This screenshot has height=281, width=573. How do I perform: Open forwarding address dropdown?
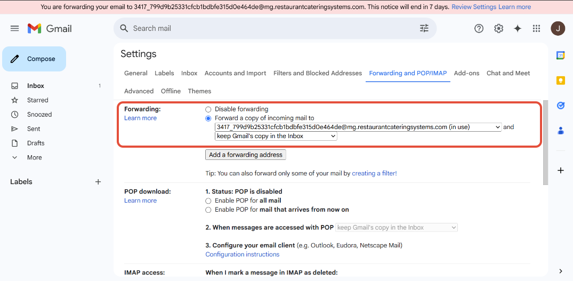click(358, 127)
